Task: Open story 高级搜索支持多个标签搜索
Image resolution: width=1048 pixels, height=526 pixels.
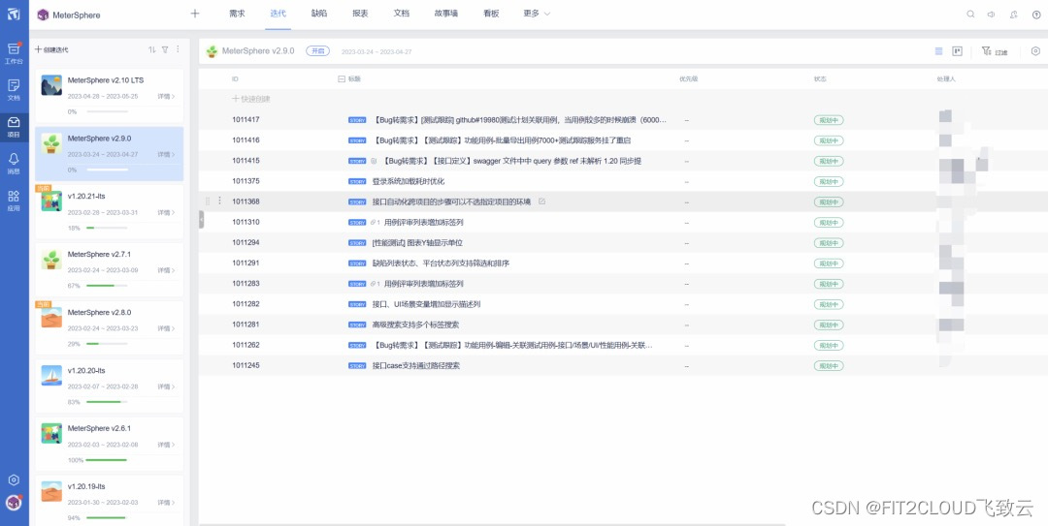Action: pos(415,325)
